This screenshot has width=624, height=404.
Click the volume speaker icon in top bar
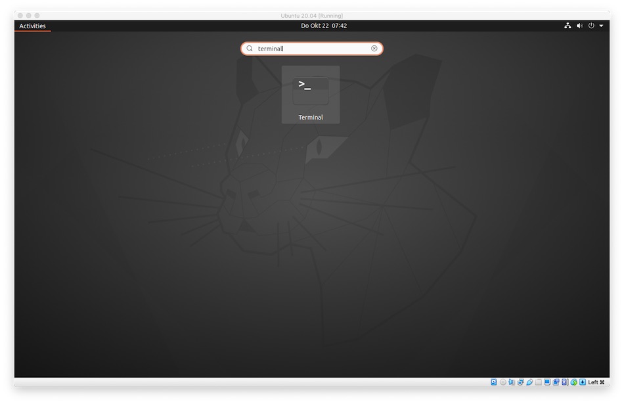click(579, 26)
